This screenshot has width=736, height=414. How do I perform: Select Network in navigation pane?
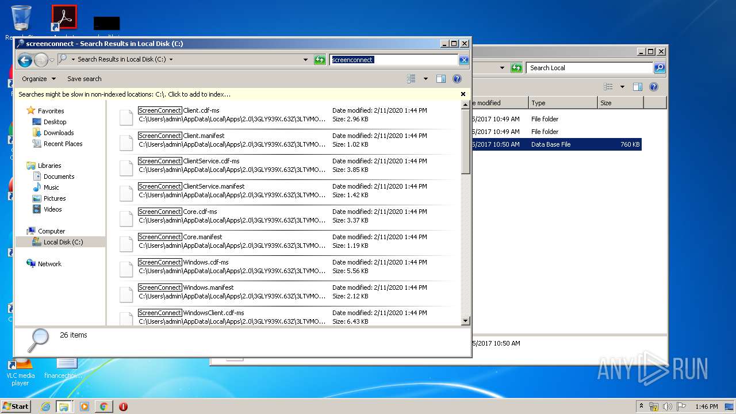click(x=49, y=264)
